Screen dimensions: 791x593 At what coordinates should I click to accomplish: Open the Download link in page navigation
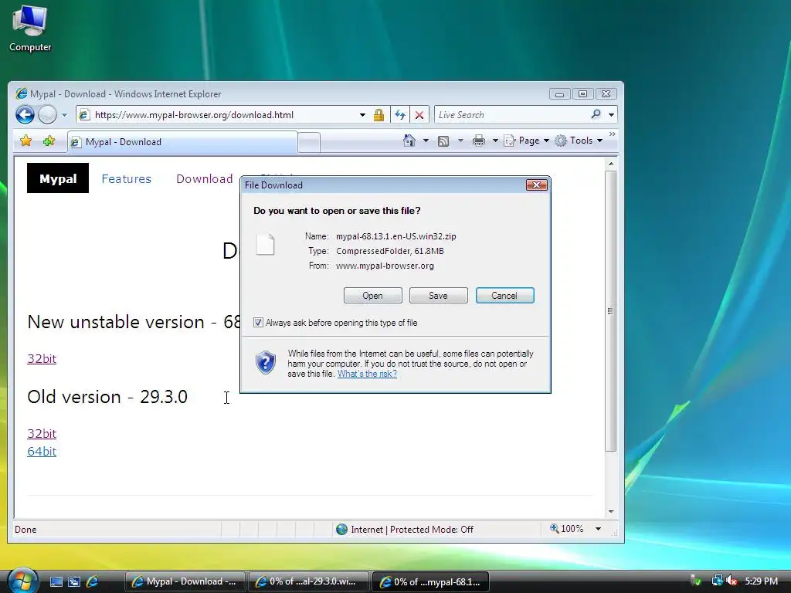point(204,179)
